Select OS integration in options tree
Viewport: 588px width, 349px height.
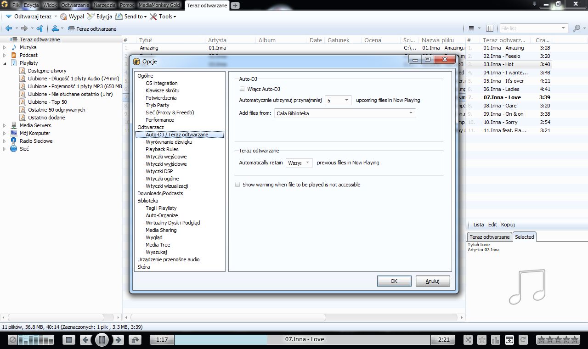(x=162, y=83)
